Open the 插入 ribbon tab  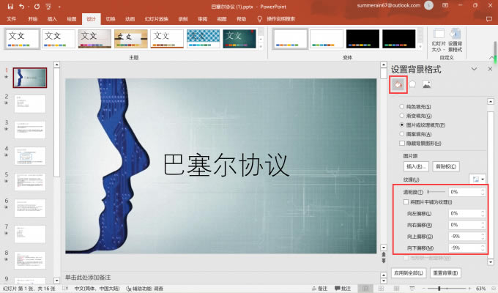(x=52, y=18)
